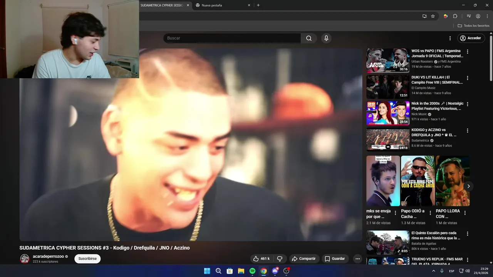
Task: Open 'mks se enoja' Short thumbnail
Action: [x=383, y=181]
